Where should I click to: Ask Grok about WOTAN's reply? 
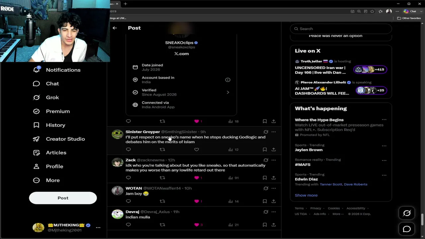click(x=266, y=188)
